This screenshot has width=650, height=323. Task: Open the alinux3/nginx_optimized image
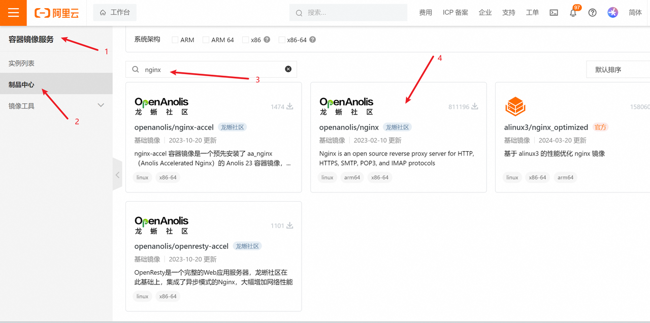(x=546, y=127)
